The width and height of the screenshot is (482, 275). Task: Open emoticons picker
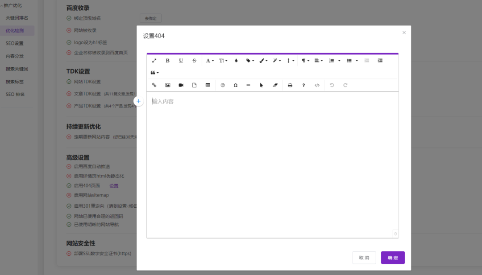pyautogui.click(x=223, y=85)
